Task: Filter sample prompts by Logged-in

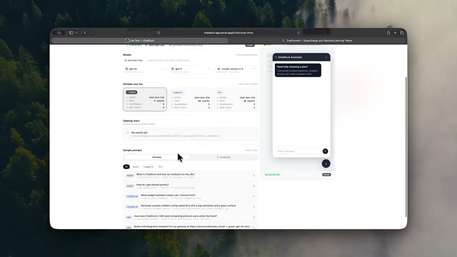Action: (149, 167)
